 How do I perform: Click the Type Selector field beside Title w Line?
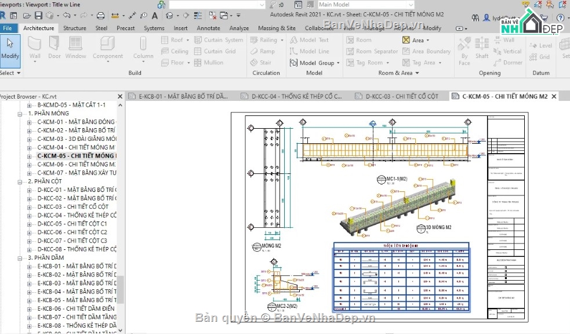click(x=217, y=5)
